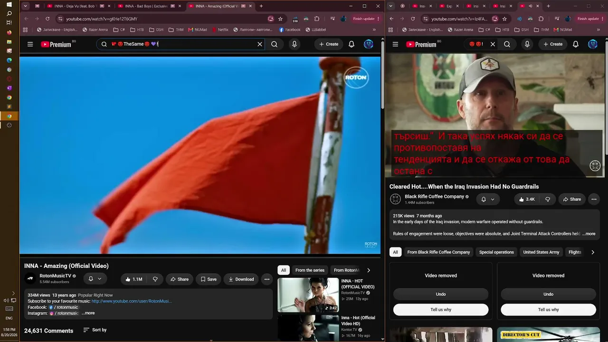
Task: Open HTB bookmarks folder in left browser
Action: 137,29
